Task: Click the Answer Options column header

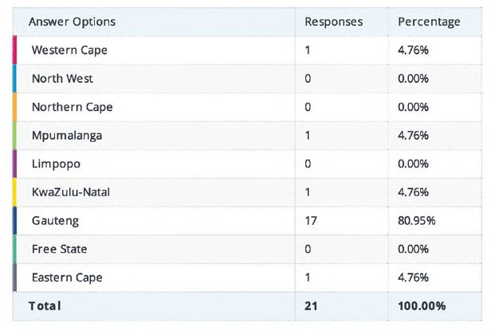Action: [72, 22]
